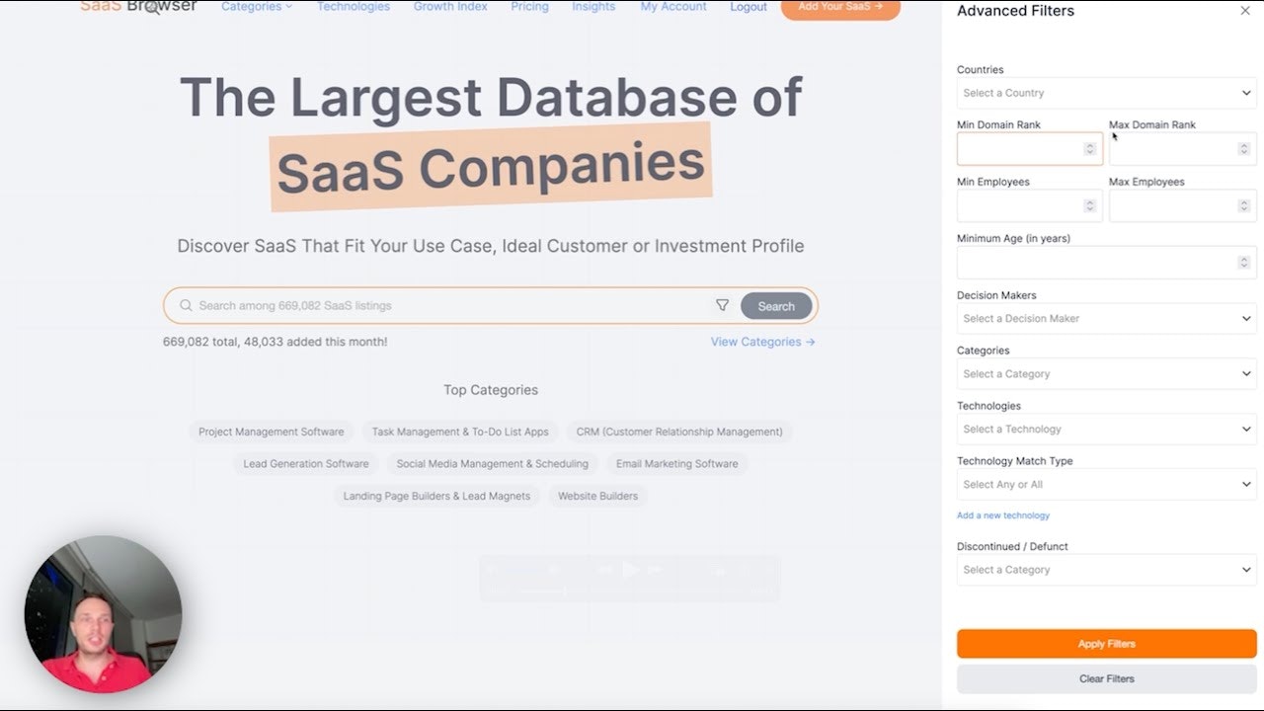The height and width of the screenshot is (711, 1264).
Task: Click the funnel filter icon in the search bar
Action: click(x=723, y=305)
